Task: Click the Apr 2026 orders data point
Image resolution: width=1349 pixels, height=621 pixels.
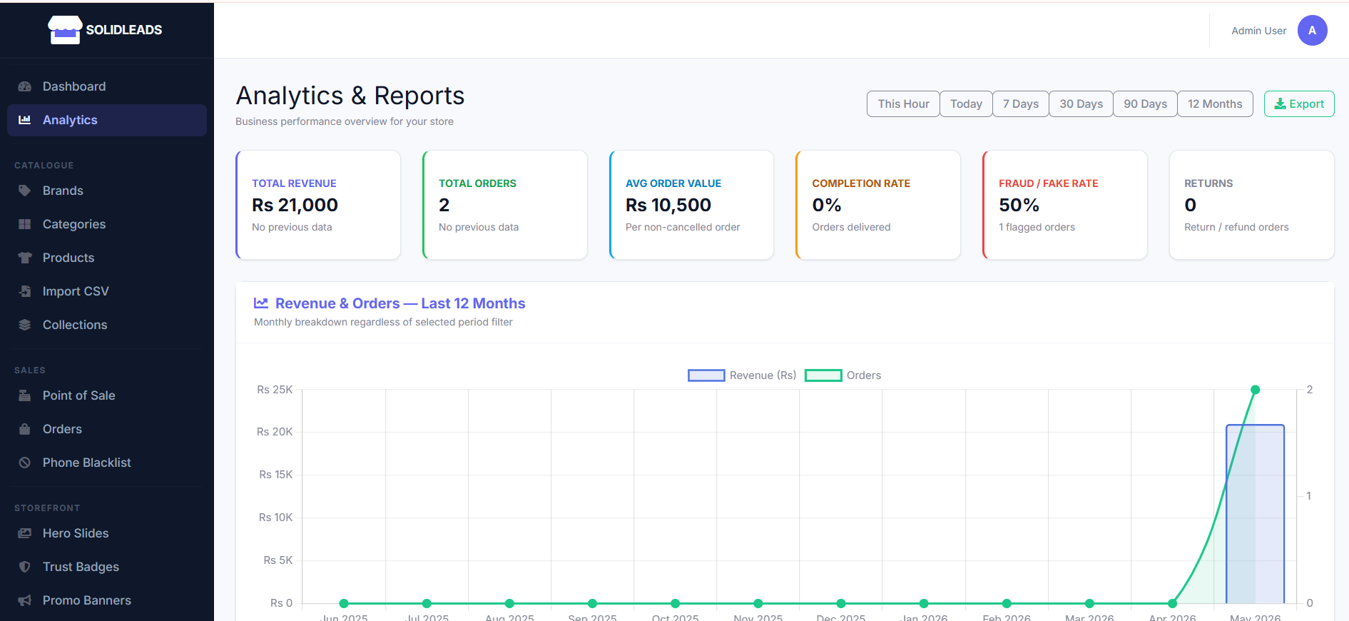Action: tap(1172, 603)
